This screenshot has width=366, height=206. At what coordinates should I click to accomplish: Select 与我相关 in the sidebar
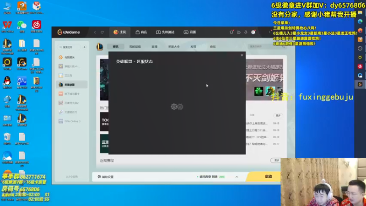(x=72, y=57)
